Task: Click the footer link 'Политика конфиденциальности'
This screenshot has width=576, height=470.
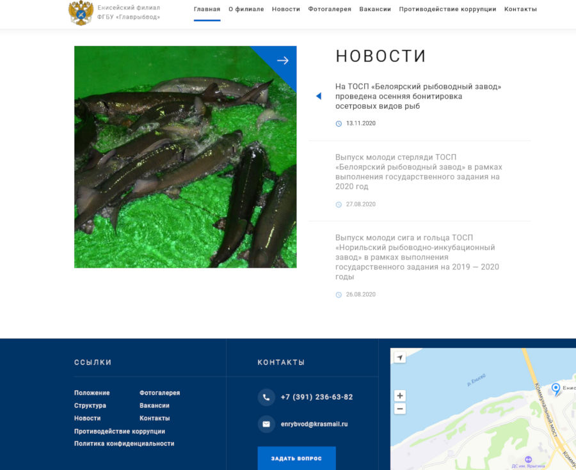Action: 124,443
